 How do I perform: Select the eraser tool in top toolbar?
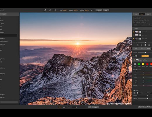pos(55,10)
